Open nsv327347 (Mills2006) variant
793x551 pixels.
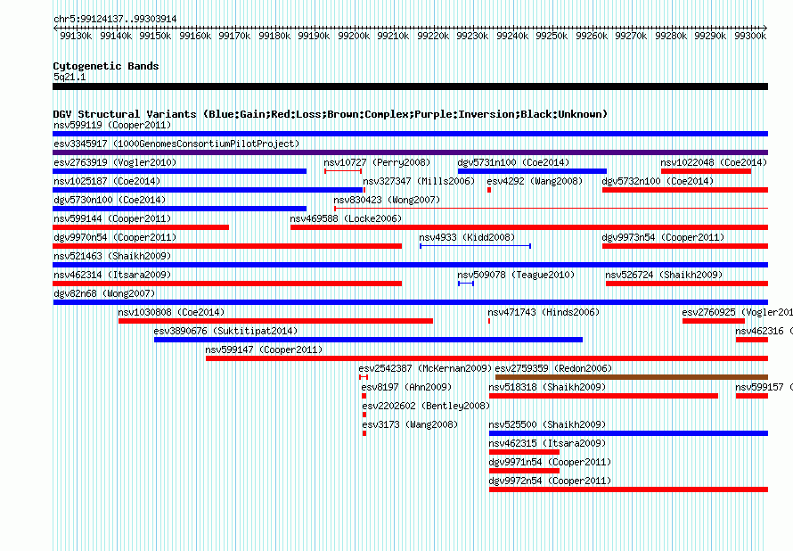pyautogui.click(x=419, y=181)
